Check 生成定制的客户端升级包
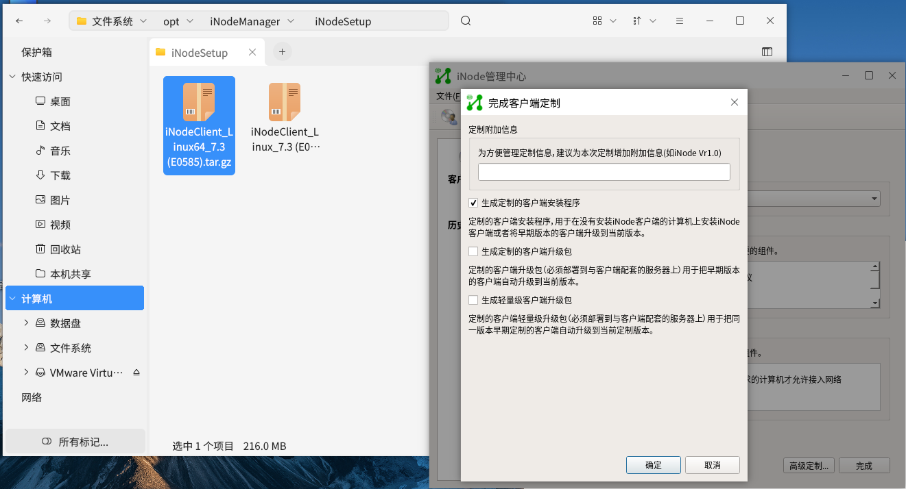This screenshot has width=906, height=489. (x=473, y=251)
